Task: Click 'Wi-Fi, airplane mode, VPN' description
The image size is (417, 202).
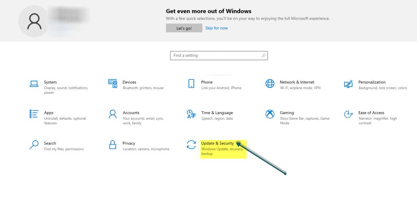Action: click(300, 88)
